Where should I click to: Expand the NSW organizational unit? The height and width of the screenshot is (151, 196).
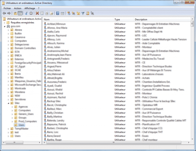[8, 96]
